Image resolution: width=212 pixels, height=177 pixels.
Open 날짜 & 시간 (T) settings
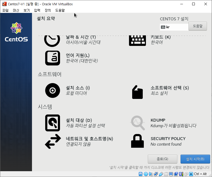click(81, 37)
